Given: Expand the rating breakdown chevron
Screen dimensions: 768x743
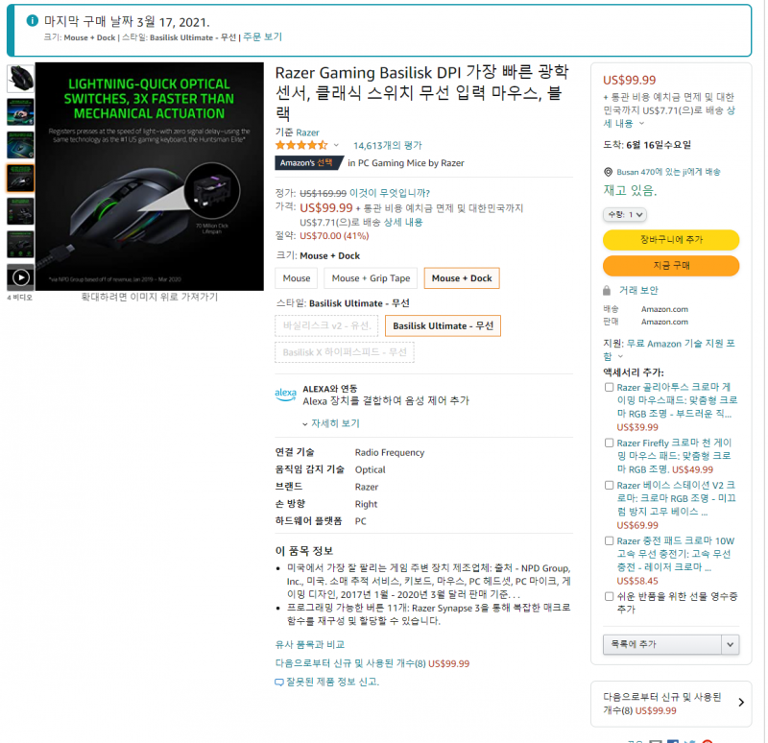Looking at the screenshot, I should click(336, 145).
